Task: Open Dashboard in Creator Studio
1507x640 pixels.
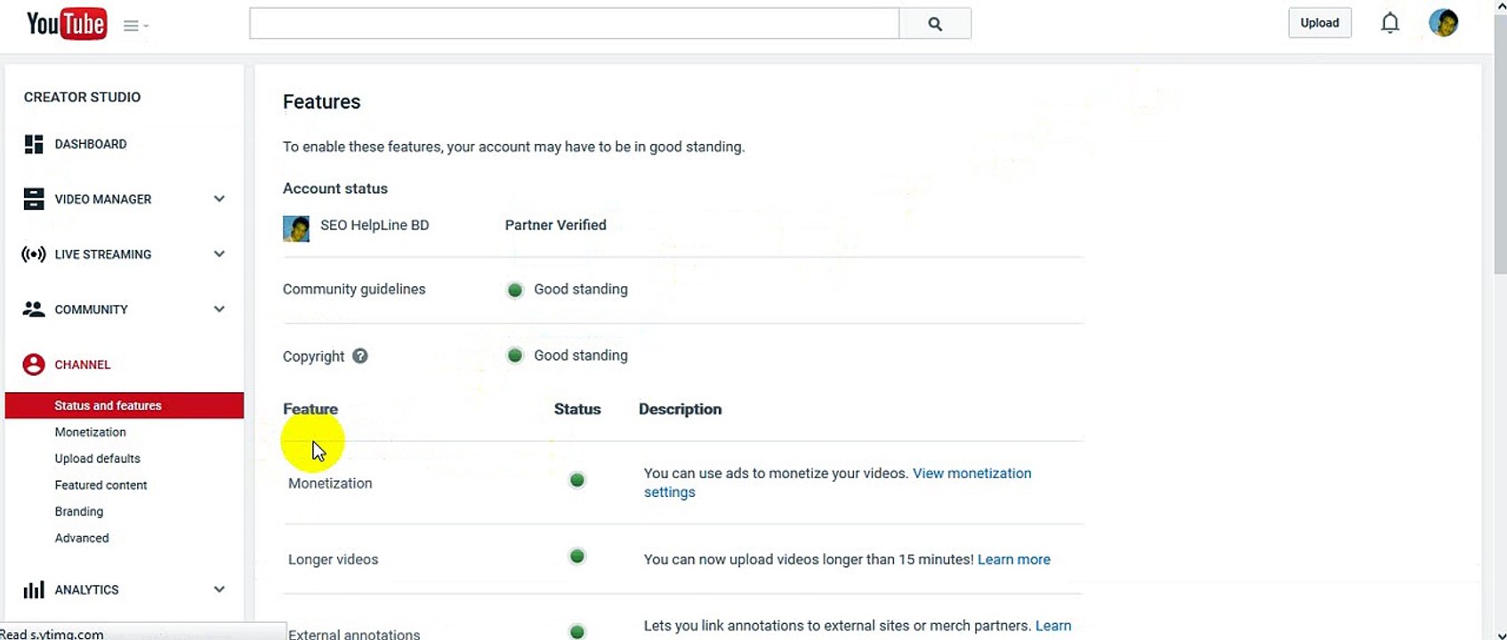Action: tap(91, 144)
